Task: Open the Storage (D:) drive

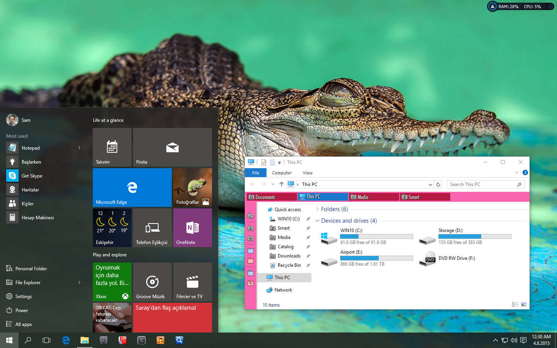Action: click(465, 236)
